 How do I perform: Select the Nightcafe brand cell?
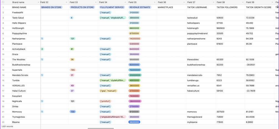(x=26, y=101)
